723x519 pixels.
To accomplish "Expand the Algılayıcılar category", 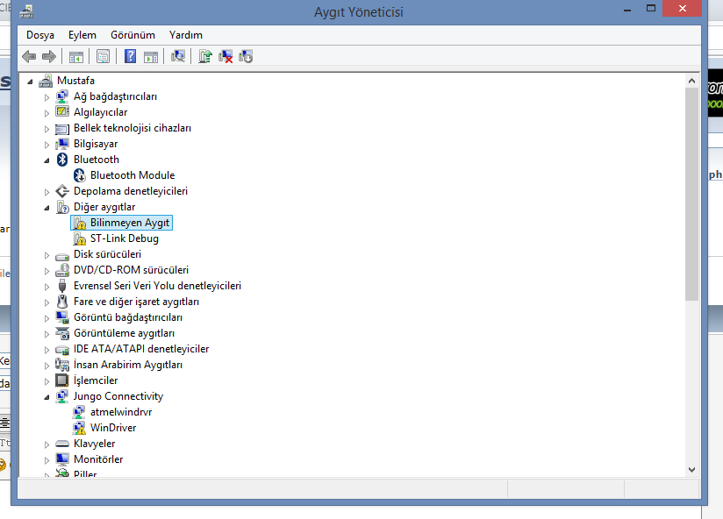I will (47, 113).
